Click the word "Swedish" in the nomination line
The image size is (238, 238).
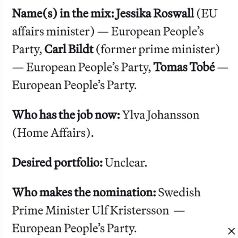click(x=179, y=192)
